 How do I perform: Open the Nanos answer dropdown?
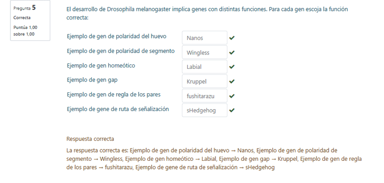(204, 38)
